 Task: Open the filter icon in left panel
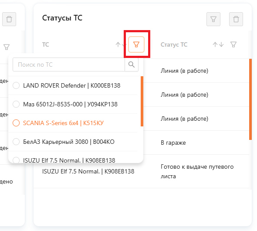7,47
